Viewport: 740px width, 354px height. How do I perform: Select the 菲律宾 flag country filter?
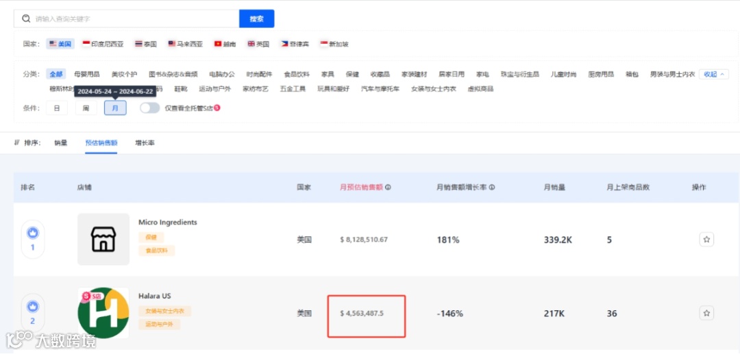tap(295, 44)
